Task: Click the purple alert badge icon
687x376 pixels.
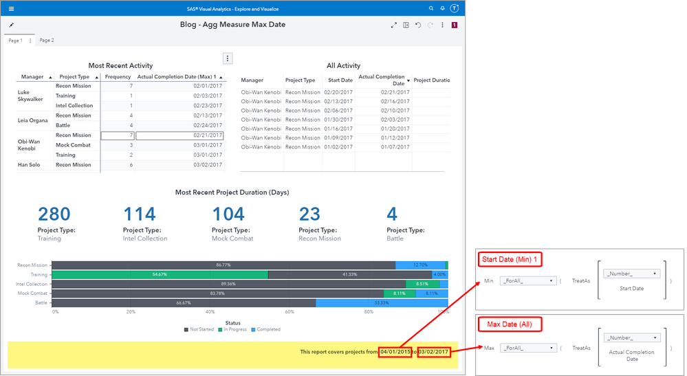Action: [x=455, y=25]
